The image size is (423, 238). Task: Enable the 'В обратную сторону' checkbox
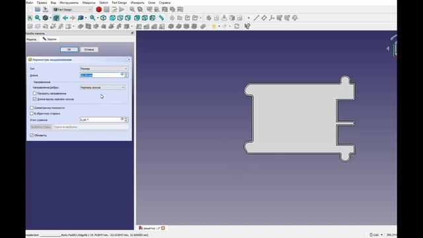click(x=32, y=114)
